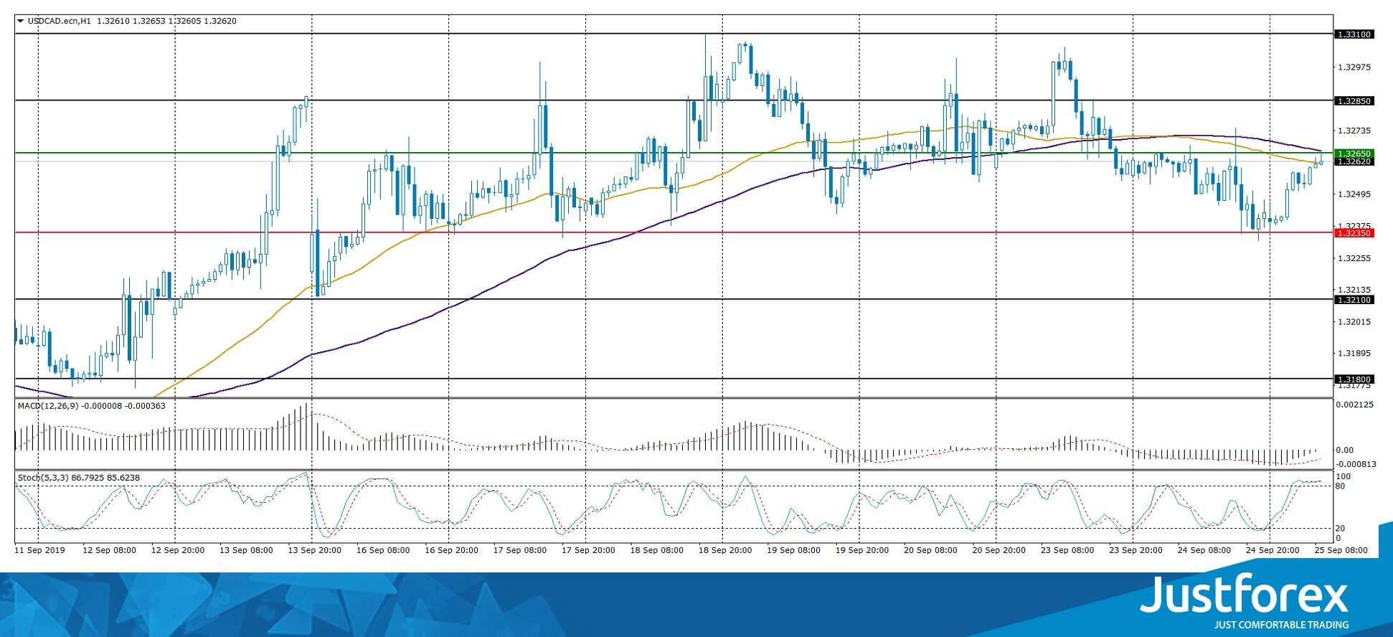
Task: Click the 1.32495 price axis value
Action: coord(1354,194)
